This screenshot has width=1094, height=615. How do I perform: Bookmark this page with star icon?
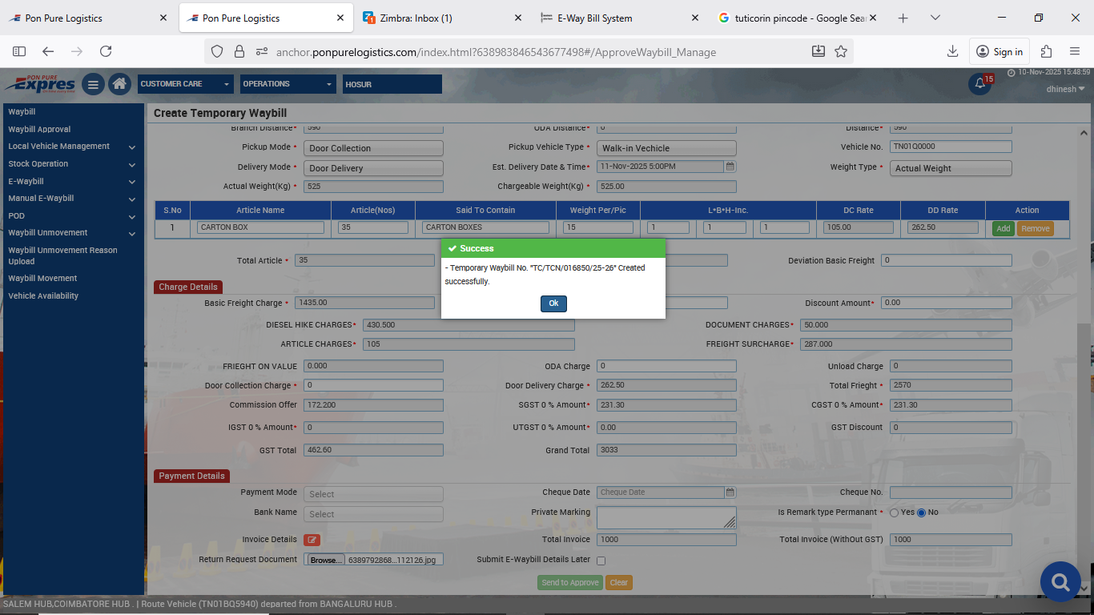click(841, 51)
